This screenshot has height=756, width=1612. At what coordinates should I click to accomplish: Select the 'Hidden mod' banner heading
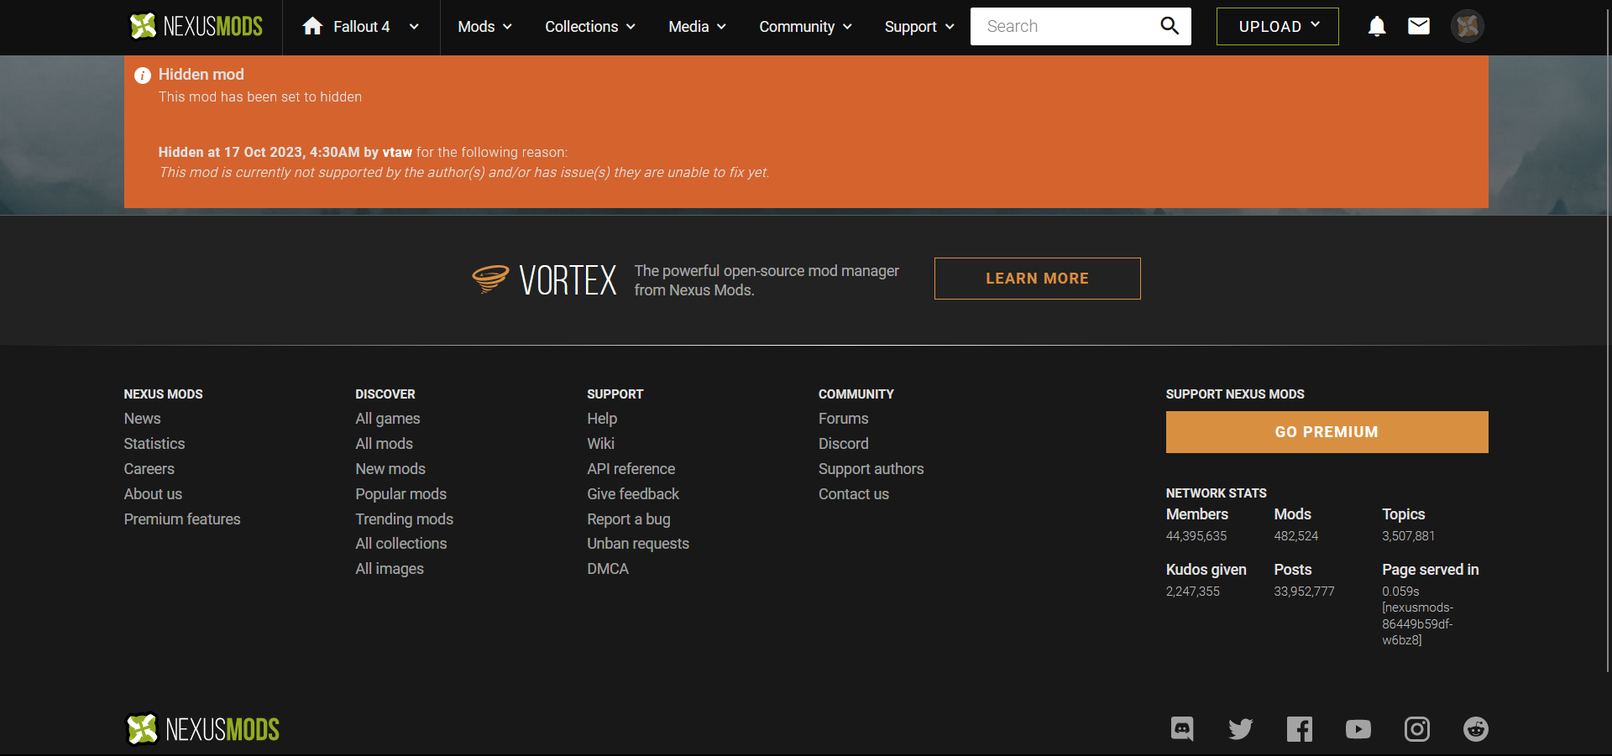click(x=201, y=75)
